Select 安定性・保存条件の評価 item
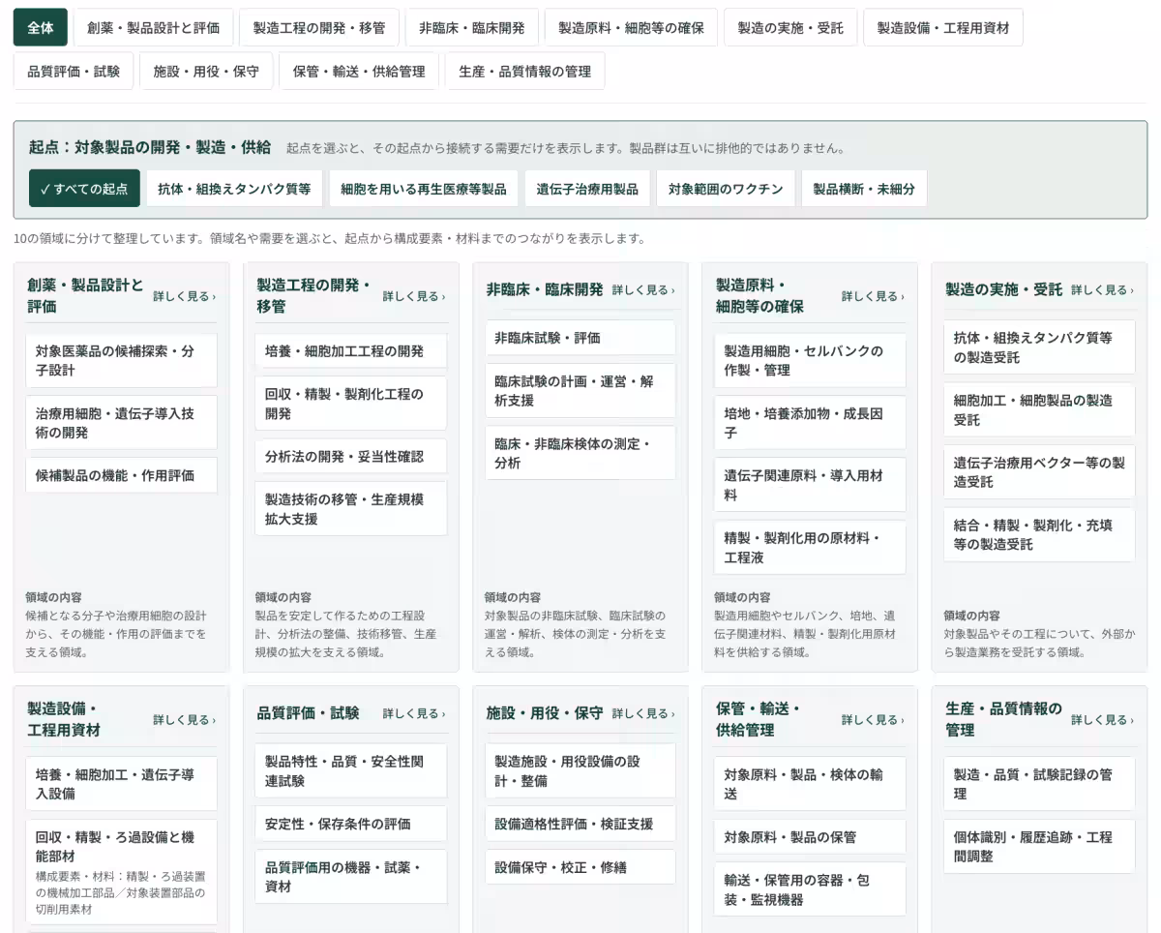The width and height of the screenshot is (1161, 933). point(351,824)
